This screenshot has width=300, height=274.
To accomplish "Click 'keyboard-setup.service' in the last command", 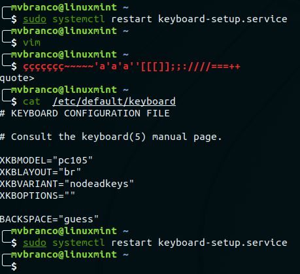I will pyautogui.click(x=223, y=243).
